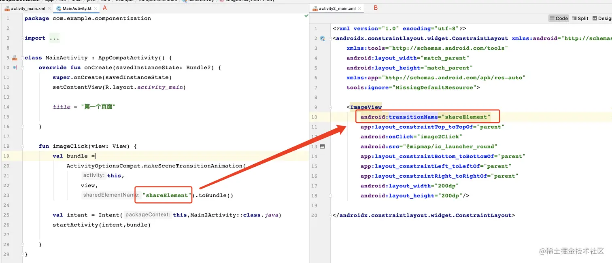Click 'startActivity(intent,bundle)' line
The width and height of the screenshot is (612, 263).
click(x=102, y=225)
